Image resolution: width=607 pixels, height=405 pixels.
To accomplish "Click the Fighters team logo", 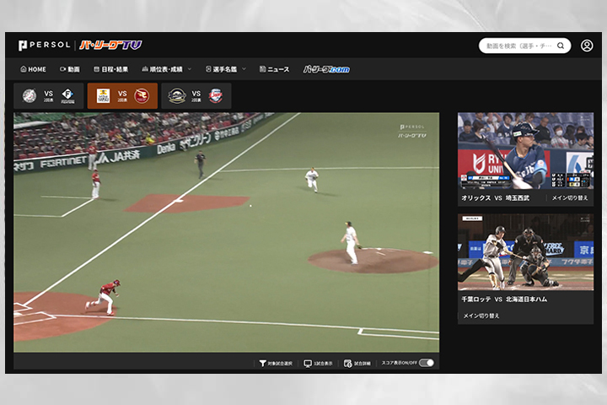I will (x=67, y=95).
